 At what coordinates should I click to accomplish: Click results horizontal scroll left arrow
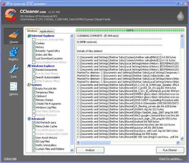78,143
